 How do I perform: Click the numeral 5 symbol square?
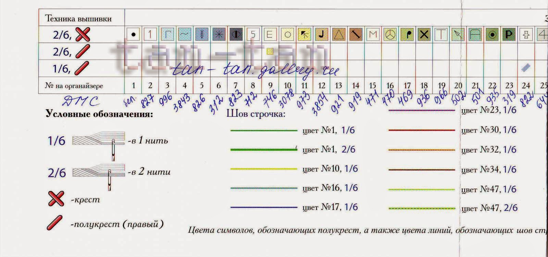253,34
